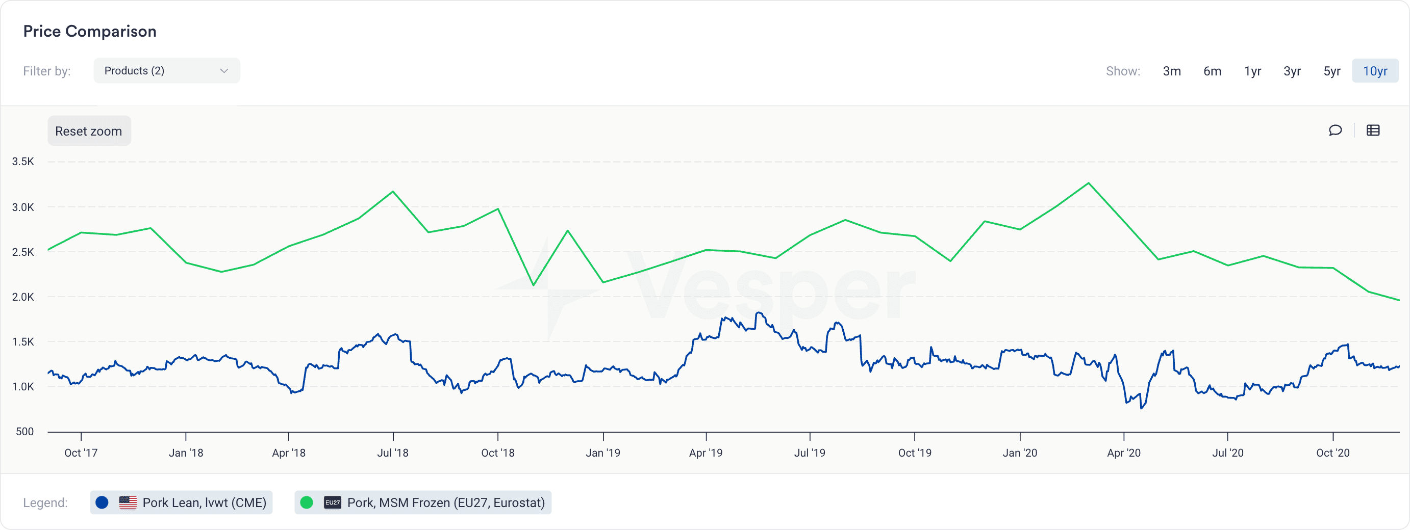1410x530 pixels.
Task: Open the chart comments speech bubble icon
Action: pyautogui.click(x=1335, y=130)
